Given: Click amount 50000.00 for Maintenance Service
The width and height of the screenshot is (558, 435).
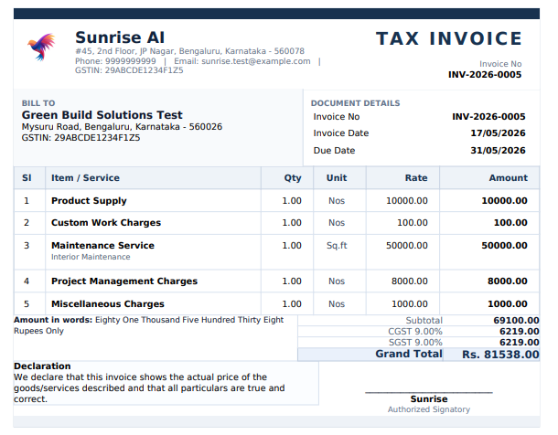Looking at the screenshot, I should (504, 246).
